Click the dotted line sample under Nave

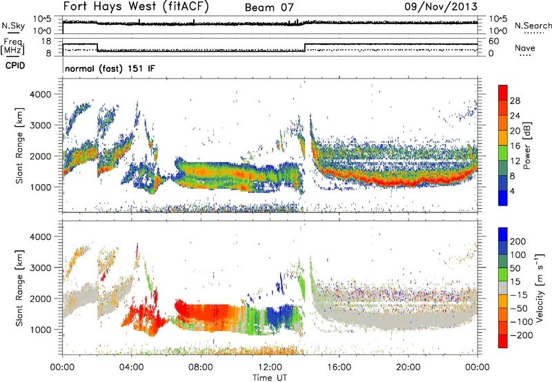pos(525,55)
